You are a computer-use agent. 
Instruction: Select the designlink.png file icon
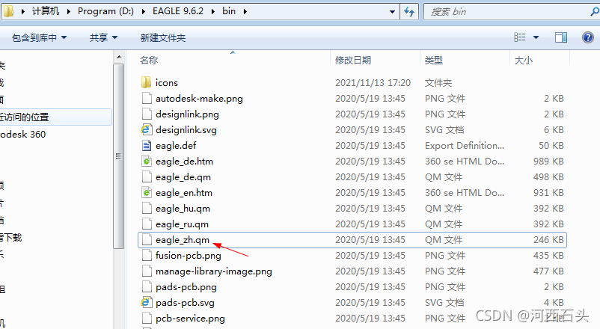(x=147, y=114)
